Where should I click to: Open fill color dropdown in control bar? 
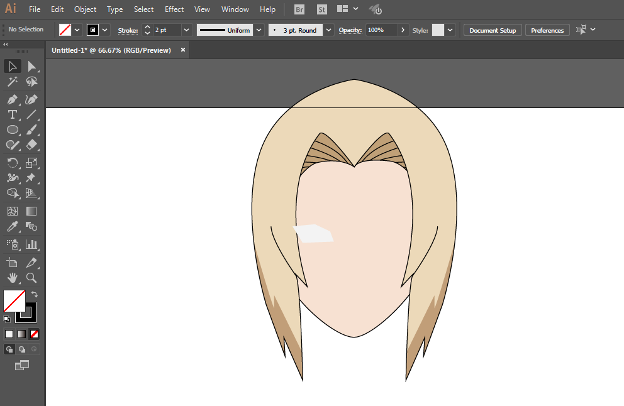[x=77, y=30]
